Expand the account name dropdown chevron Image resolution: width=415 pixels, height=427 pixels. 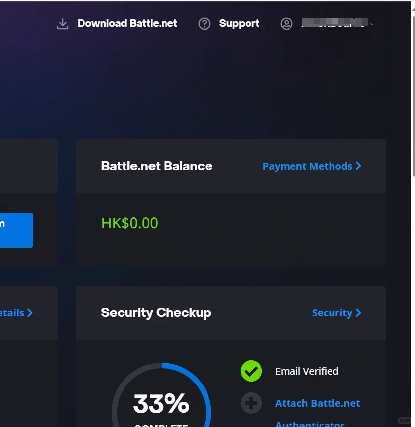pyautogui.click(x=372, y=24)
